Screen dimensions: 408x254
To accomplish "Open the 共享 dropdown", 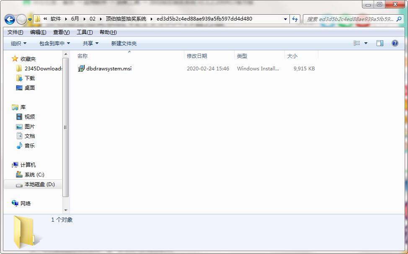I will point(90,44).
